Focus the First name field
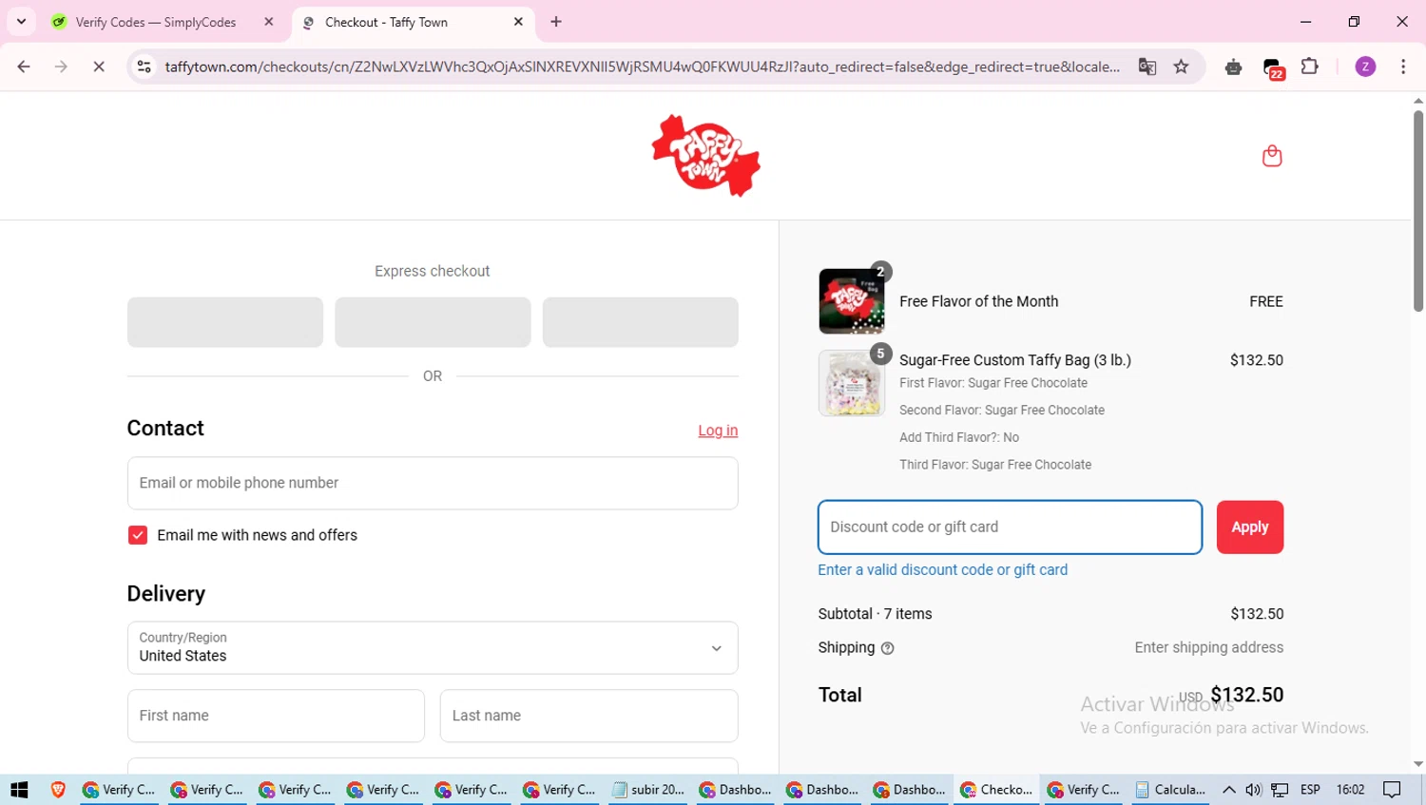1426x805 pixels. (276, 716)
